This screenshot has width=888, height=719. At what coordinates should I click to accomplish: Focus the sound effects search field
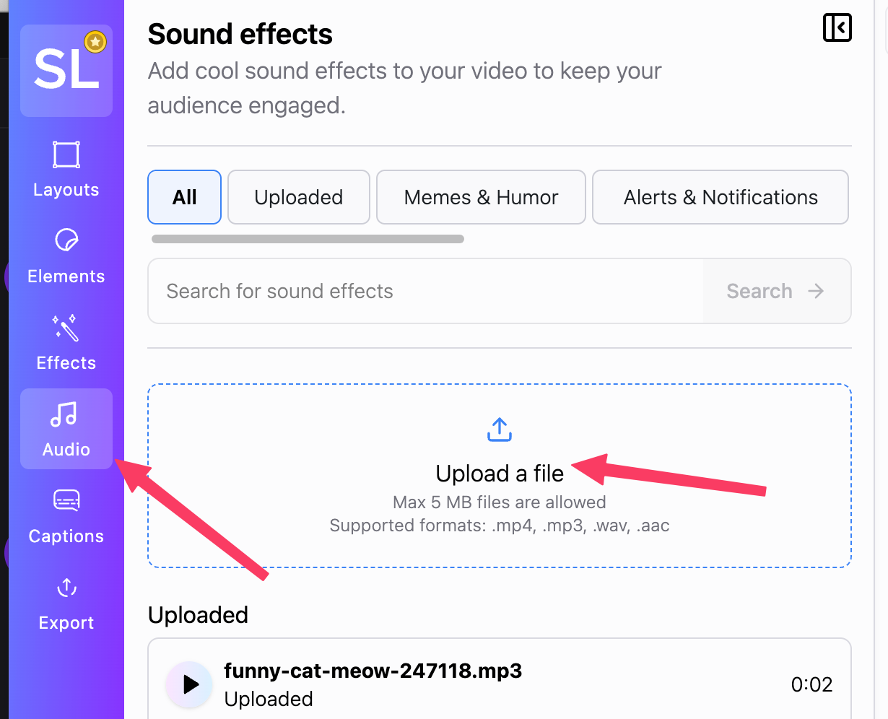click(x=426, y=291)
